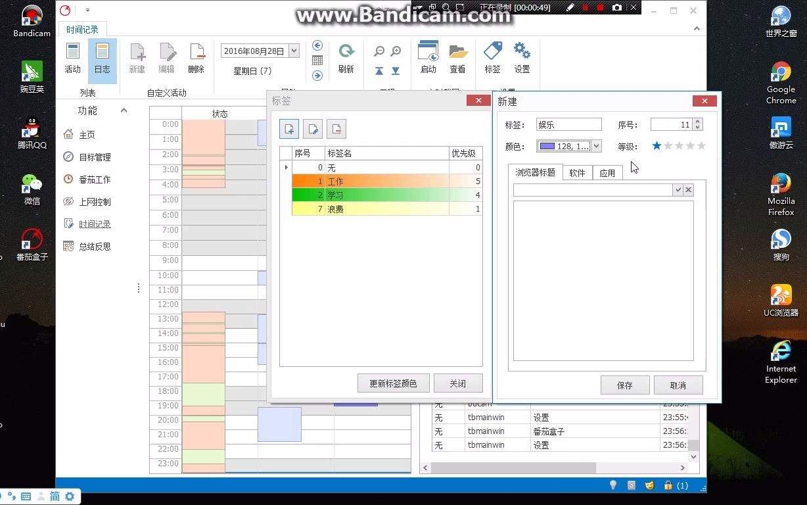The width and height of the screenshot is (807, 505).
Task: Clear entry with the X icon
Action: [688, 190]
